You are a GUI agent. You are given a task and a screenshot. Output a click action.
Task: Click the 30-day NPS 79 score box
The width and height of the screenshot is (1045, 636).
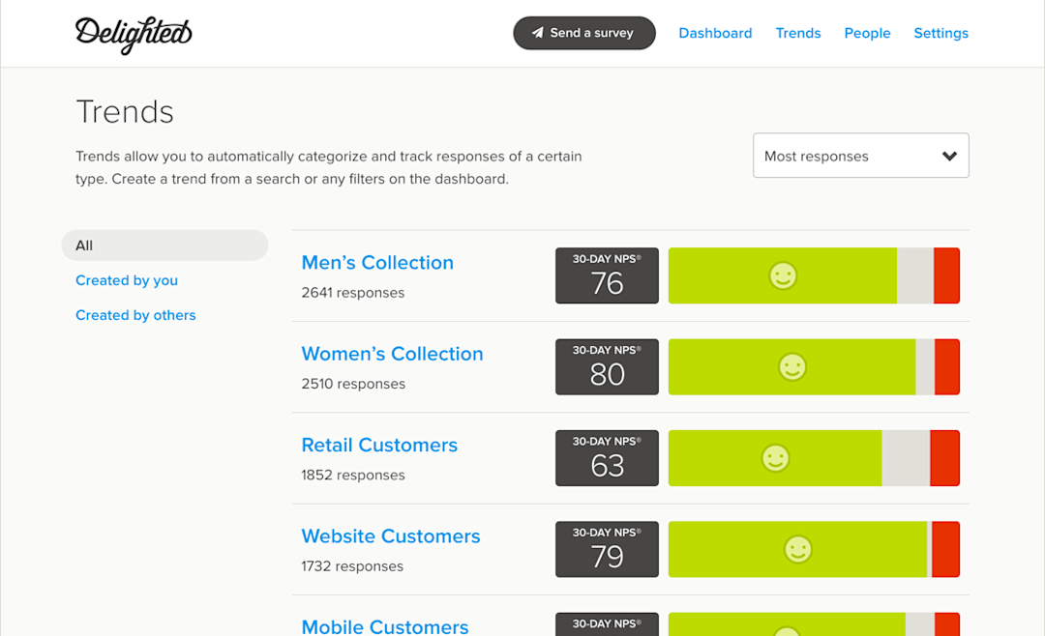(x=607, y=549)
